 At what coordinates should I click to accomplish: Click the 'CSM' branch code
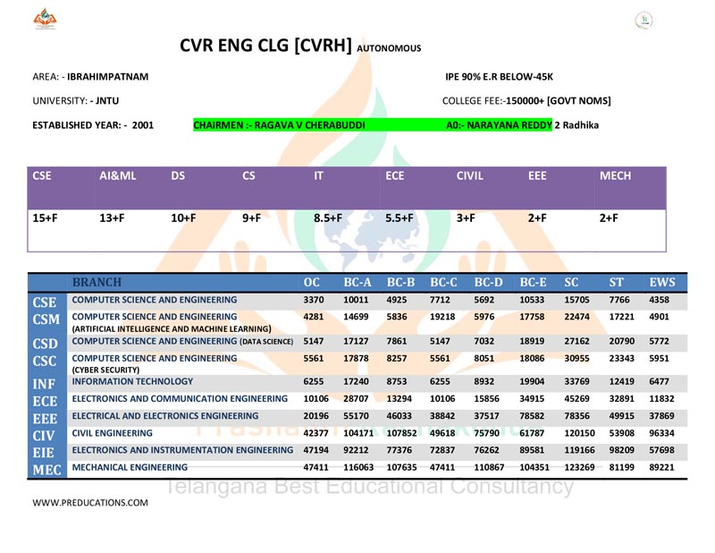click(46, 319)
